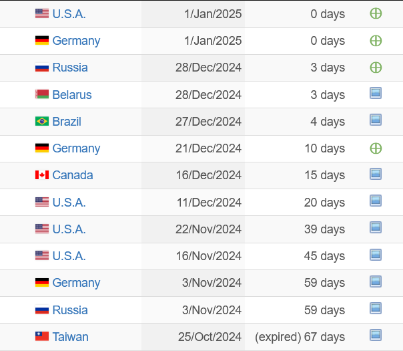Open screenshot icon for U.S.A. 16/Nov/2024

point(376,255)
